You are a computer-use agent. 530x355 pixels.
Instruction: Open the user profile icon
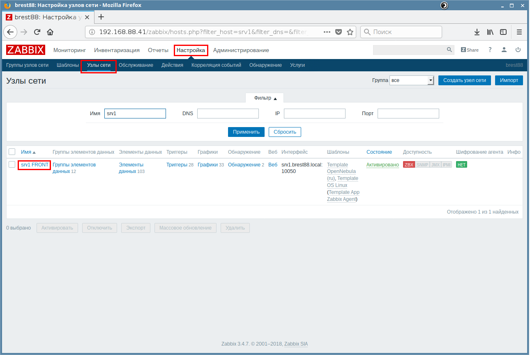click(504, 50)
